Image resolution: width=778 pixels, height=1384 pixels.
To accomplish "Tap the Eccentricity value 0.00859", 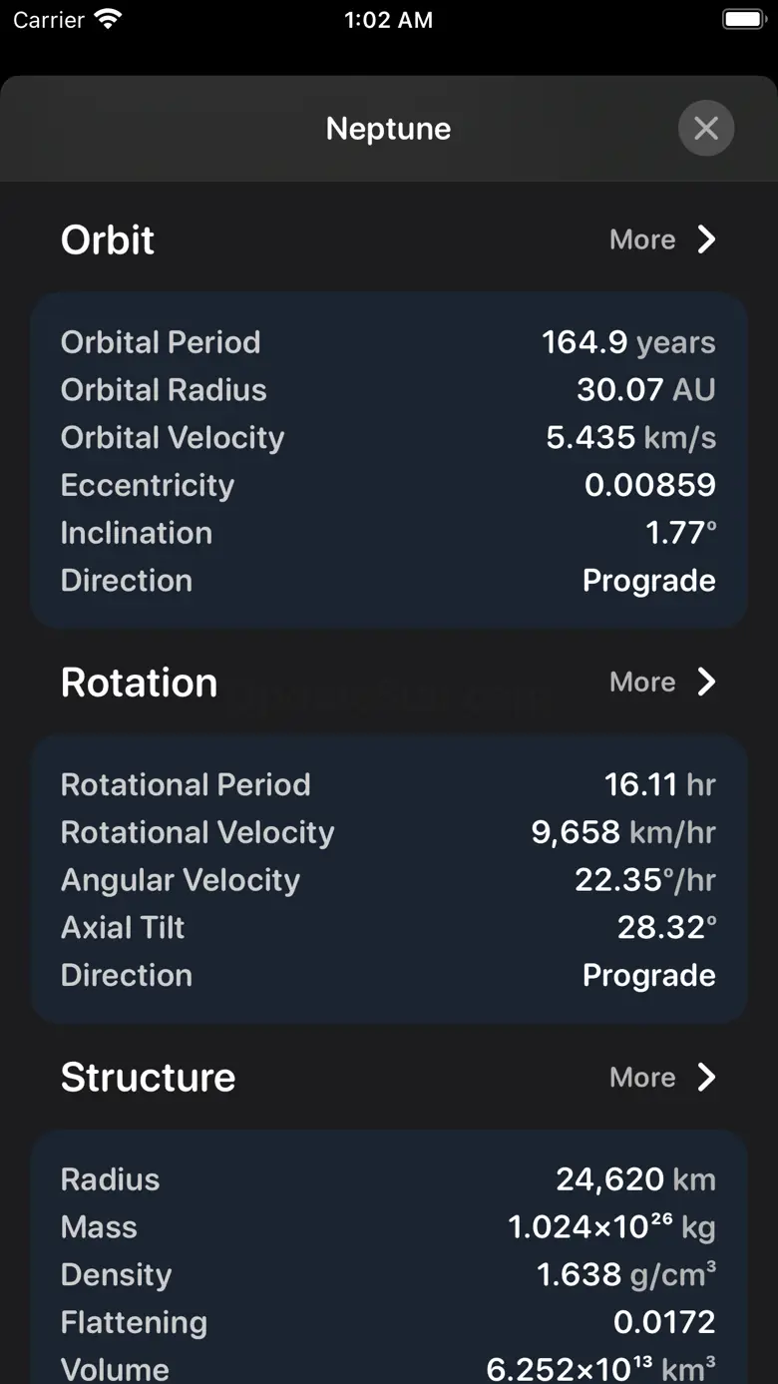I will [x=649, y=485].
